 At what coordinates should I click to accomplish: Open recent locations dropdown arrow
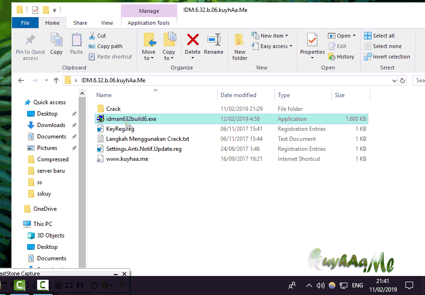tap(46, 80)
